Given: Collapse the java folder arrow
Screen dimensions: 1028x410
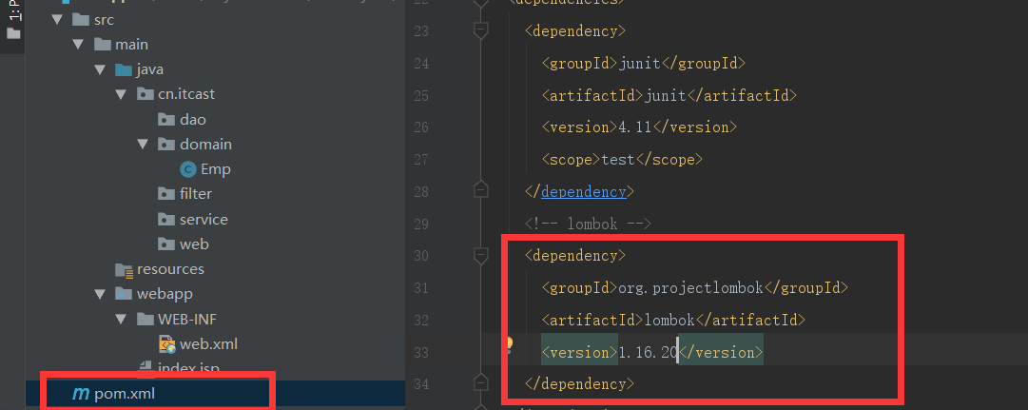Looking at the screenshot, I should [100, 69].
